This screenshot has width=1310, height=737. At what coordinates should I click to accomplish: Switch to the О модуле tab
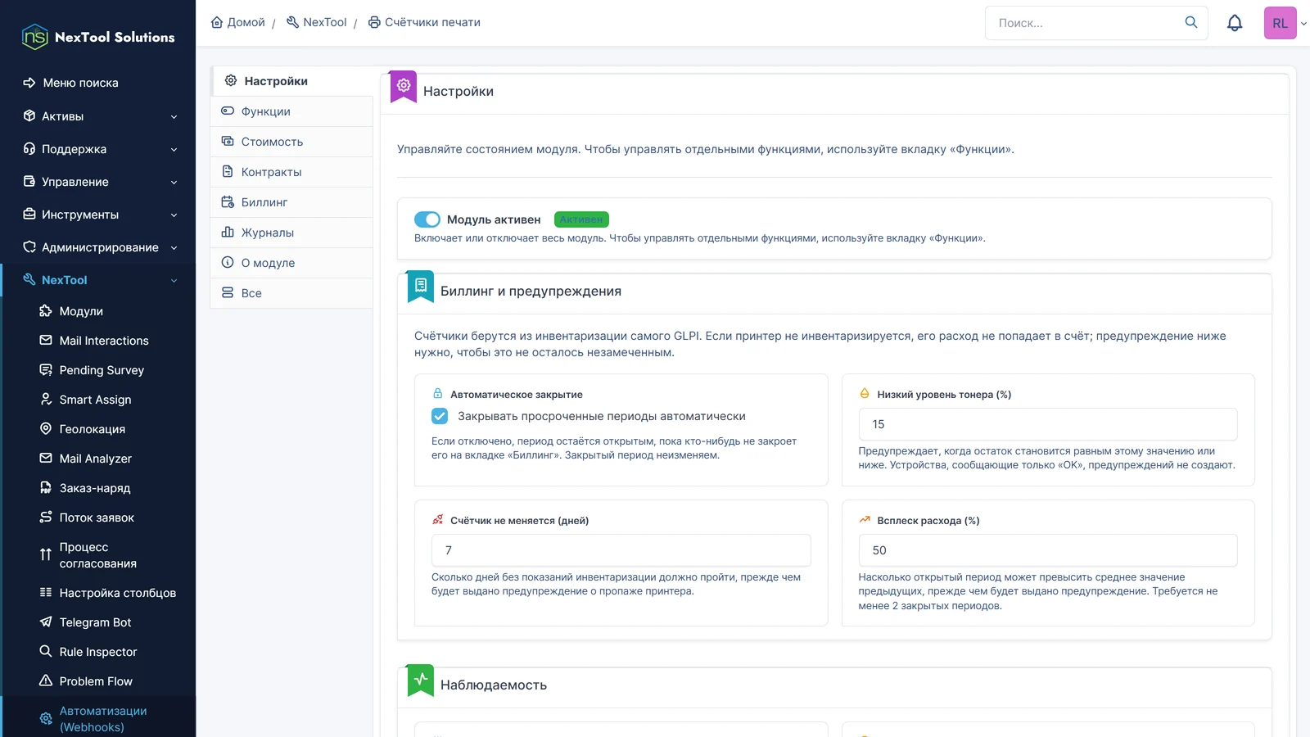pos(291,263)
